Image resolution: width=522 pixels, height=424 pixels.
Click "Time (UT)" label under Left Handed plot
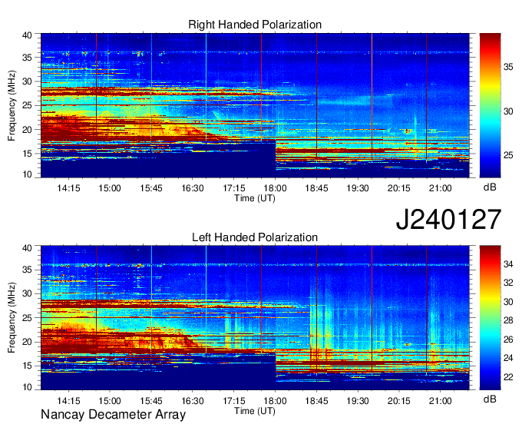(255, 411)
